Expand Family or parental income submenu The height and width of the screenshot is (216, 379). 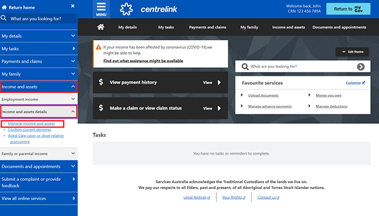[38, 154]
